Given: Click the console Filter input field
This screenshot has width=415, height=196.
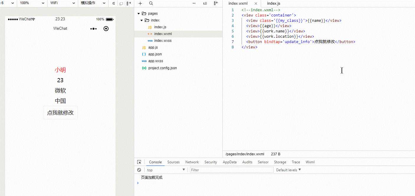Looking at the screenshot, I should [x=232, y=170].
